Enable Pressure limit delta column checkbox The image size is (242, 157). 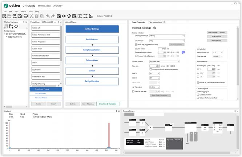click(136, 56)
